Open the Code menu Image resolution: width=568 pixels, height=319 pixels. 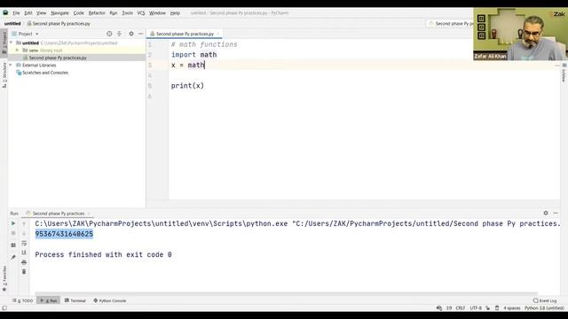coord(78,13)
